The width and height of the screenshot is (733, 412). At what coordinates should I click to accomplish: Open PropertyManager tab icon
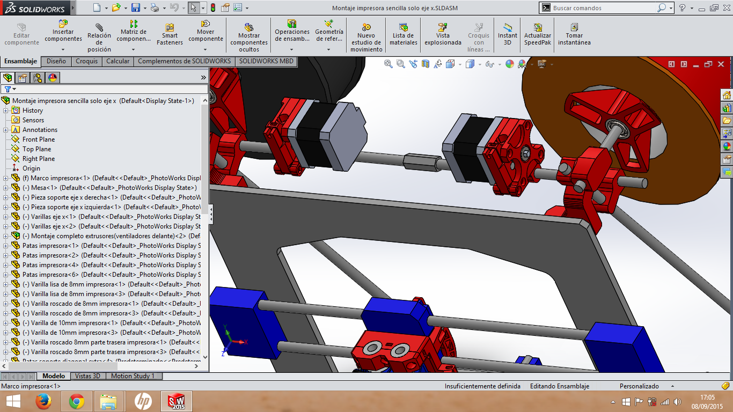point(23,78)
